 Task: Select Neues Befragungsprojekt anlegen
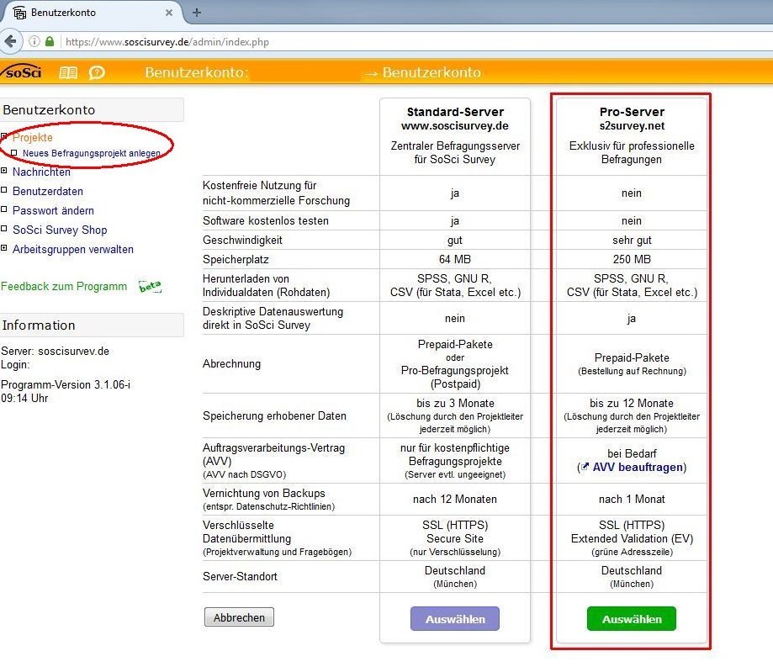point(91,153)
